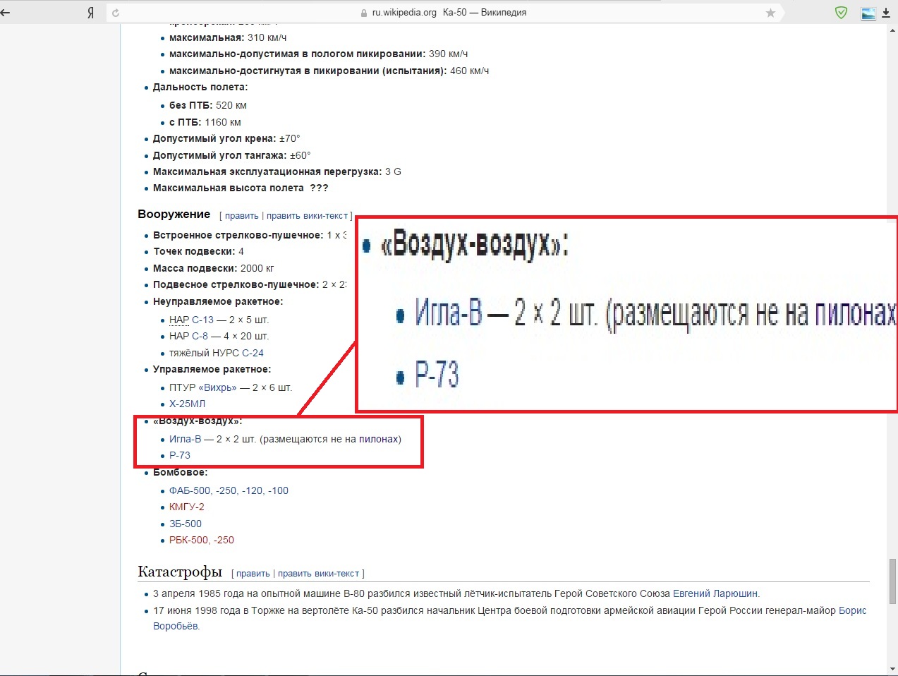
Task: Click 'править вики-текст' next to Катастрофы
Action: (319, 574)
